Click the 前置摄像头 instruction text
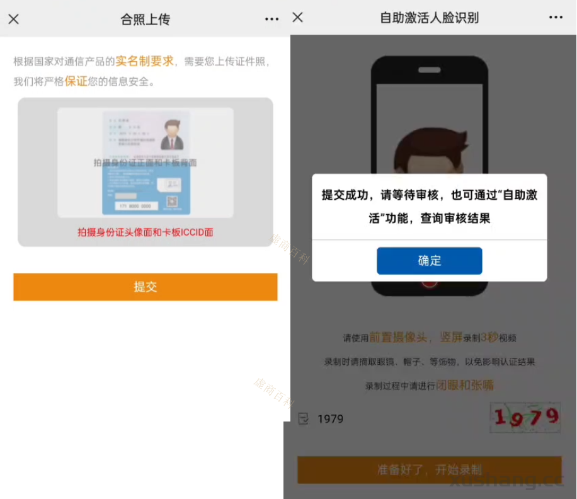The height and width of the screenshot is (499, 577). [x=398, y=337]
